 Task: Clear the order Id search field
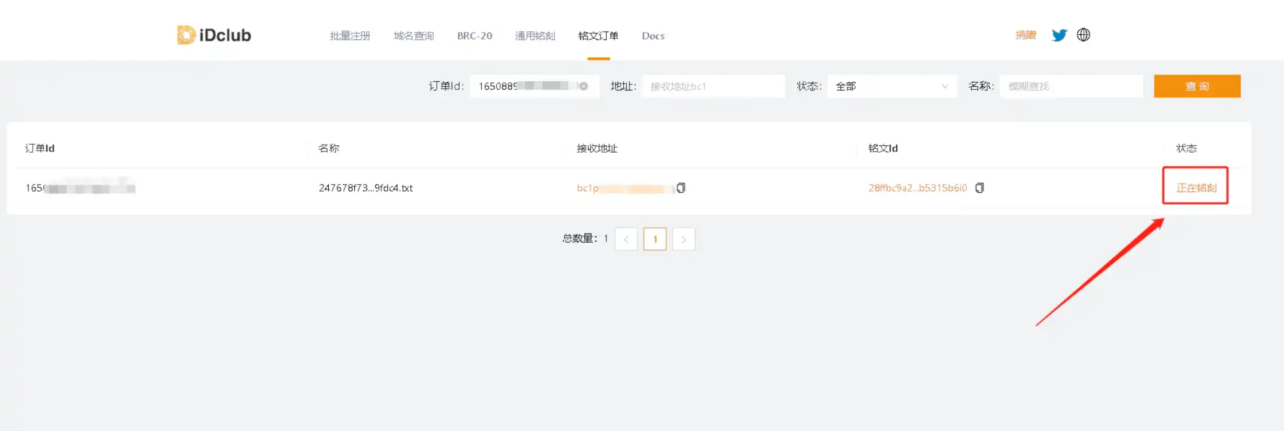(x=584, y=86)
